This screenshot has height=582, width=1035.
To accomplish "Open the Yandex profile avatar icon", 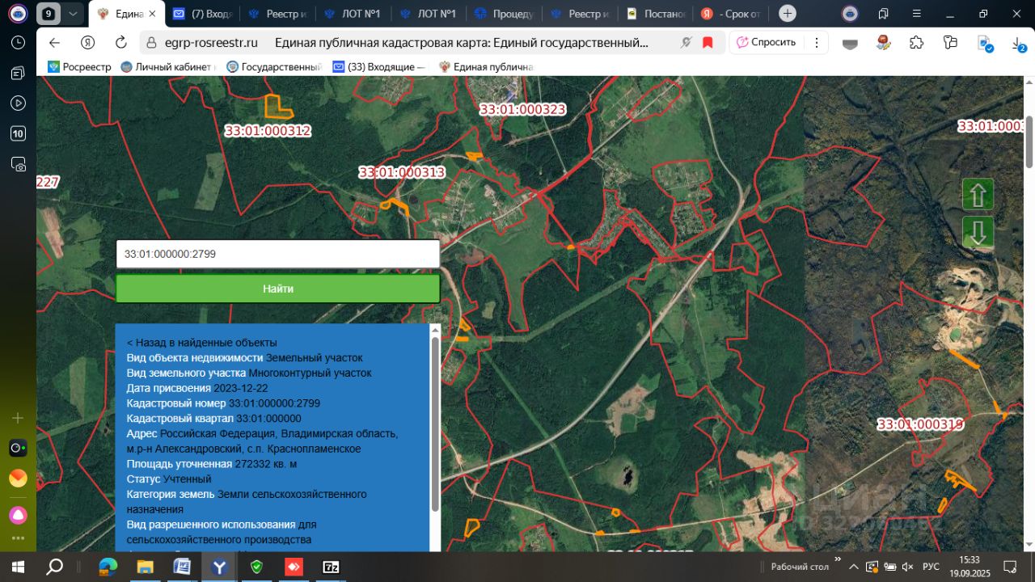I will tap(850, 14).
